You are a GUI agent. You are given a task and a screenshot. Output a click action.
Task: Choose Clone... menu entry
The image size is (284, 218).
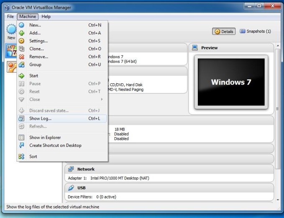[62, 49]
